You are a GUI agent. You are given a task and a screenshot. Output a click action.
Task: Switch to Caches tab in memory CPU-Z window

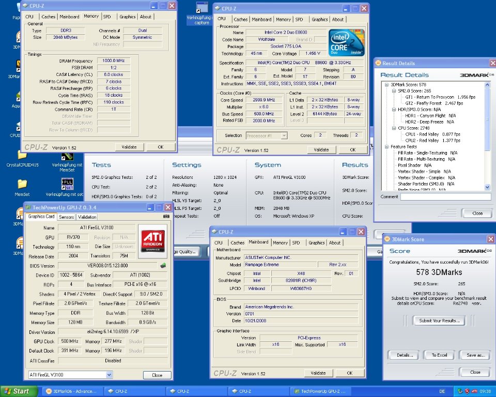tap(49, 17)
